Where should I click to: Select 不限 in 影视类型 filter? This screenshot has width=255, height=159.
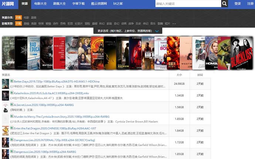pyautogui.click(x=18, y=23)
